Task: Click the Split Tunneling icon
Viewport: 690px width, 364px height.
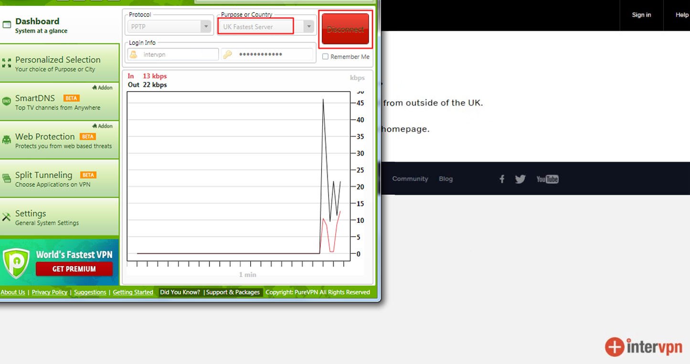Action: click(x=6, y=178)
